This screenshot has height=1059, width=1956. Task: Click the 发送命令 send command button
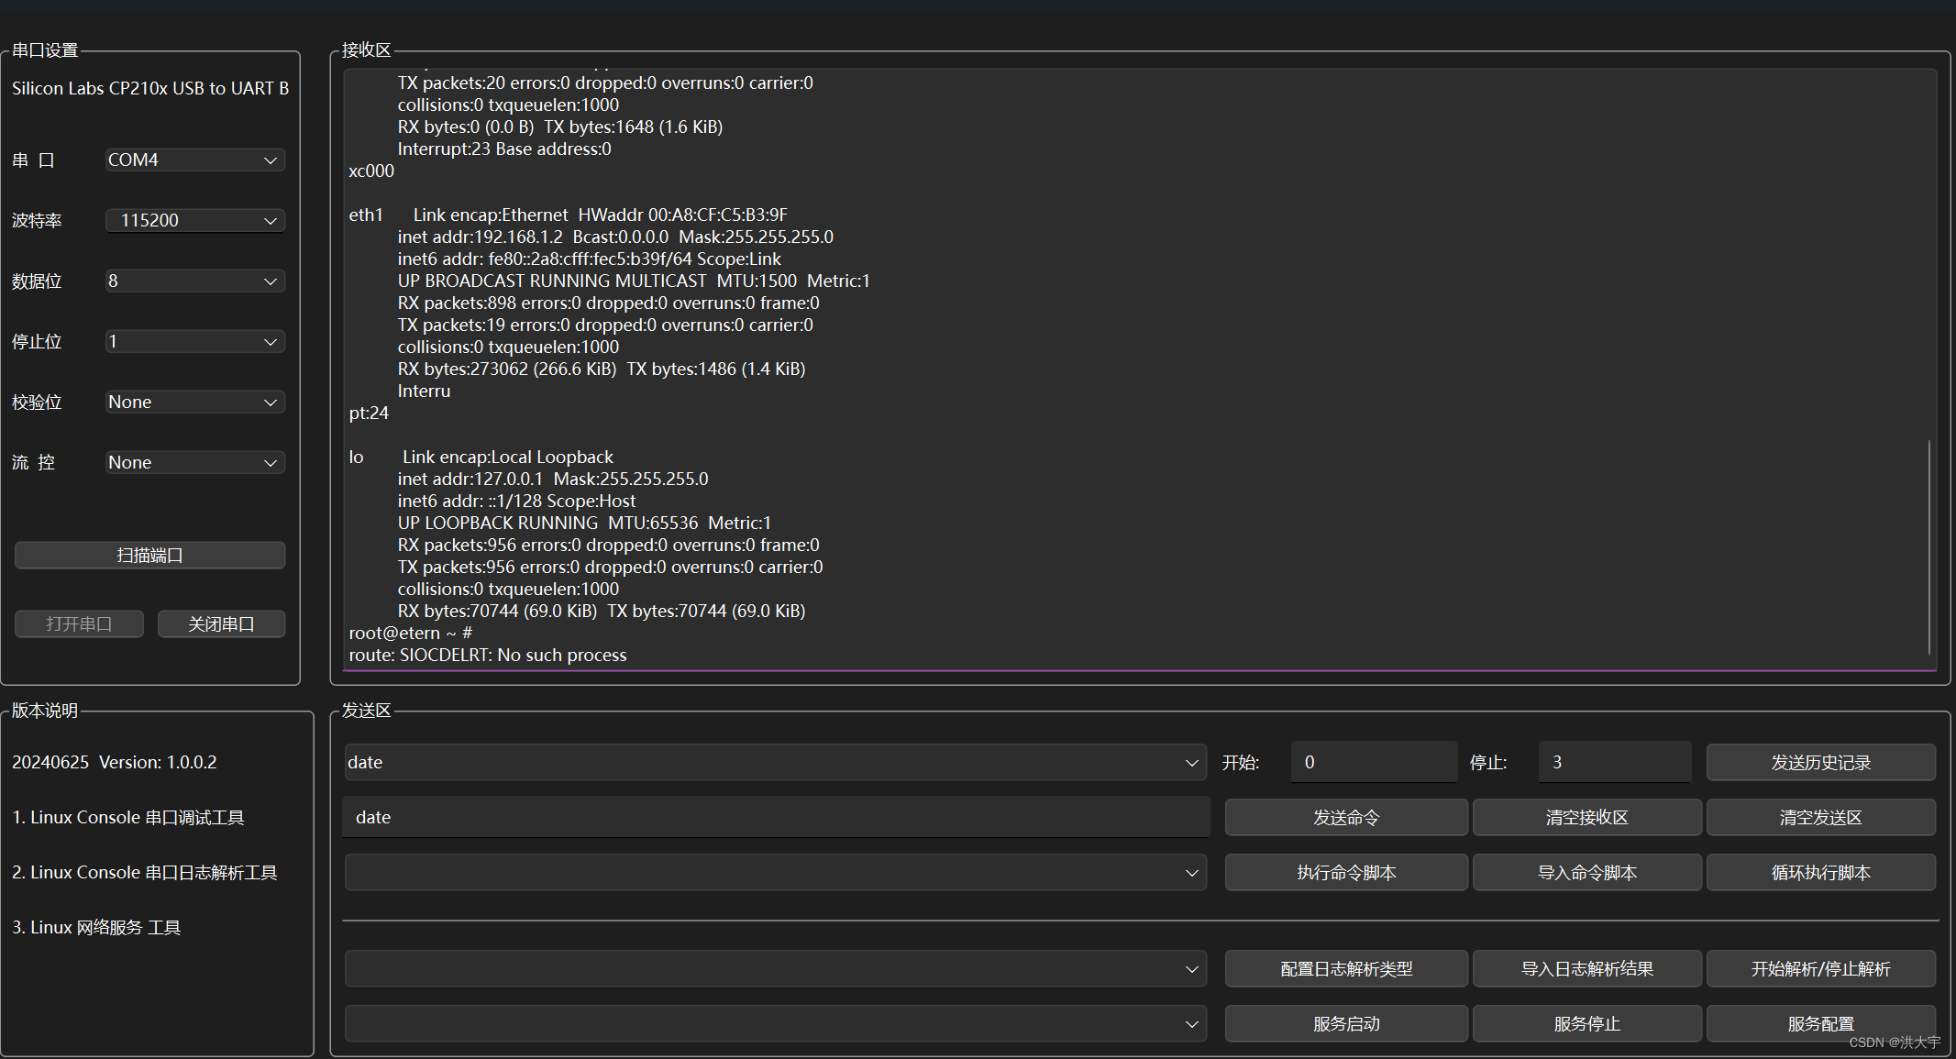1346,817
